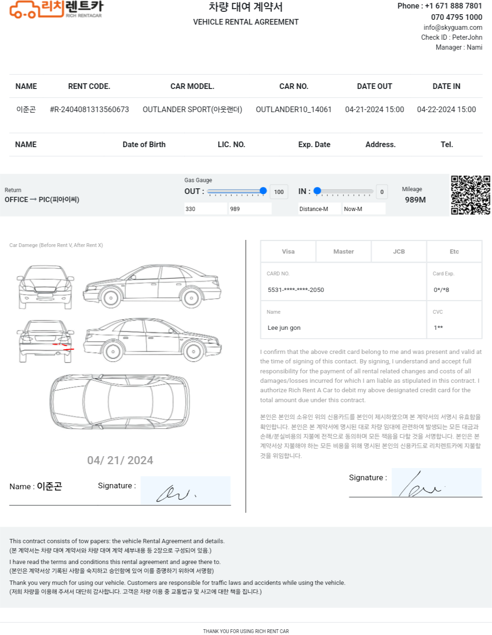Select the rear-view car diagram with red marks
This screenshot has width=492, height=635.
[45, 341]
